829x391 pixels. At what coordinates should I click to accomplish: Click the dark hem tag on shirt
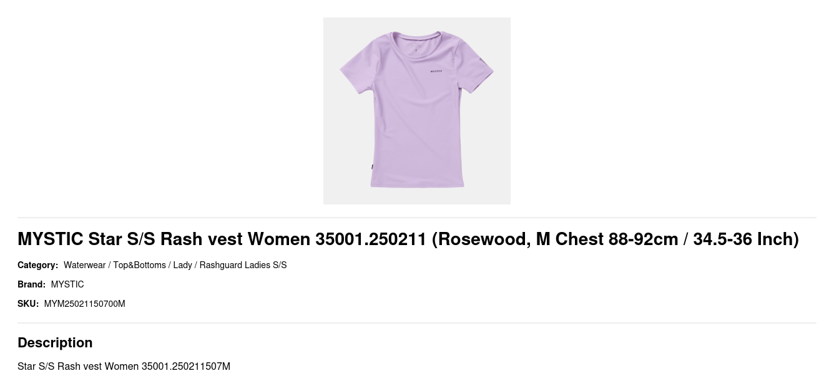coord(372,167)
